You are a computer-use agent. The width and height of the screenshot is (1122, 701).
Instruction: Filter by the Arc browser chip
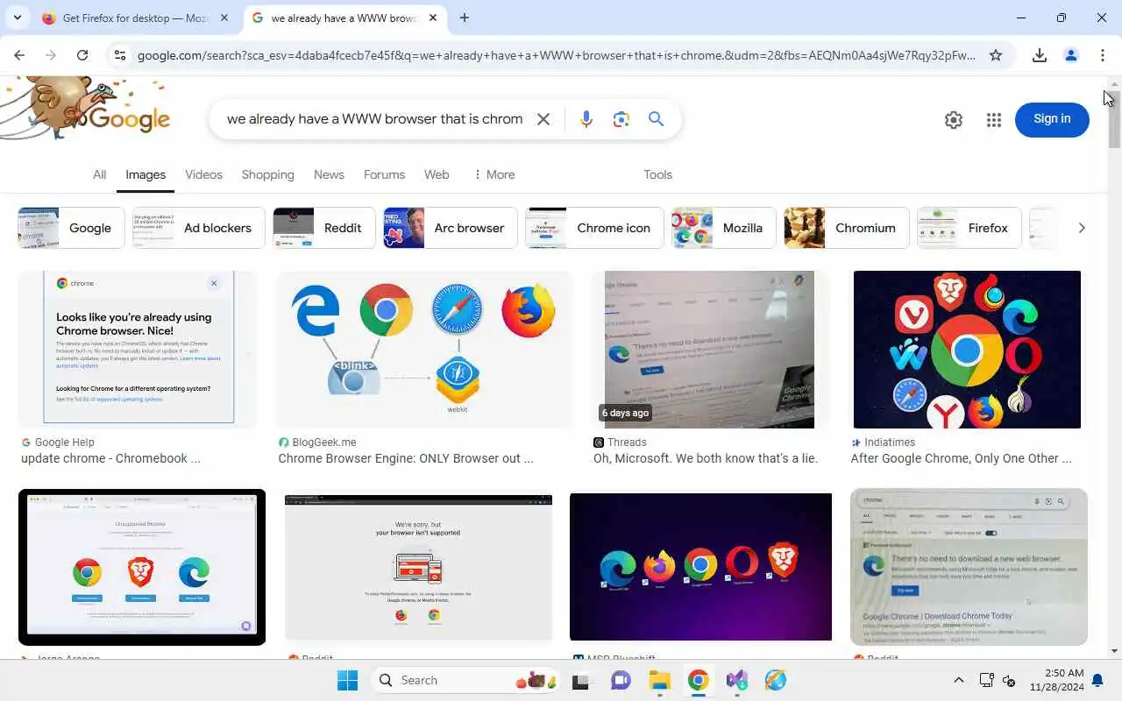pyautogui.click(x=450, y=228)
